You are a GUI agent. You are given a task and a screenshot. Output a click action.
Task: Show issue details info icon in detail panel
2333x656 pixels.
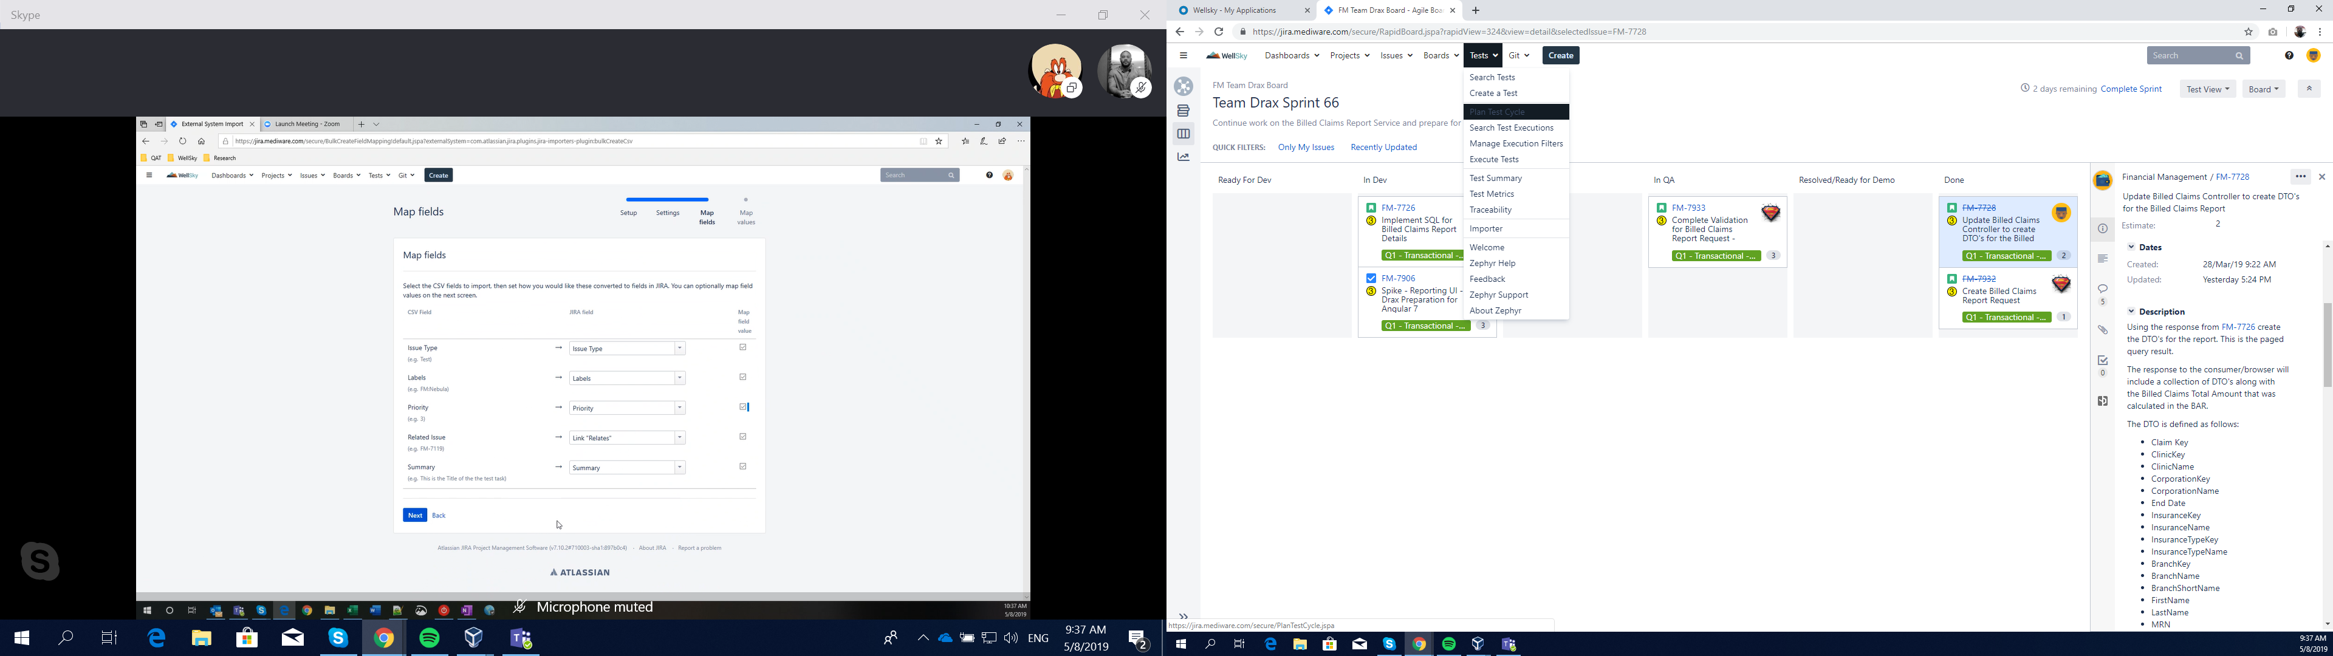coord(2103,228)
